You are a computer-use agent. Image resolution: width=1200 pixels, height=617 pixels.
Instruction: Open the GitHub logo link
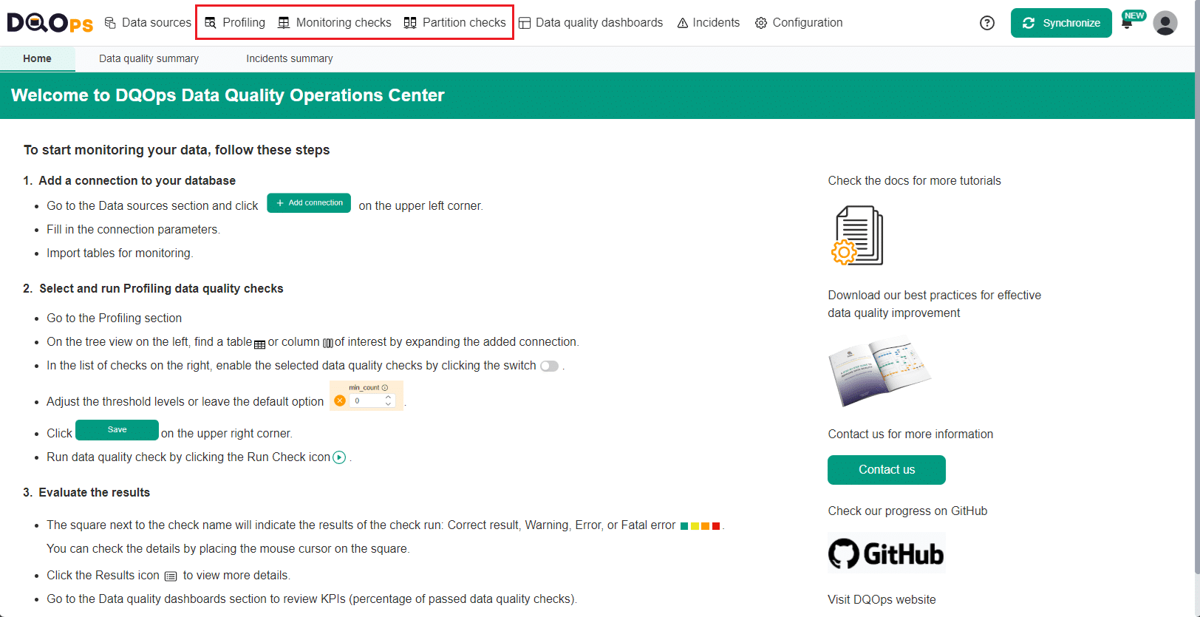887,553
